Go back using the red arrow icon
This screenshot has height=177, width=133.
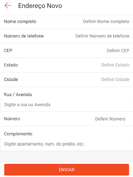click(8, 5)
